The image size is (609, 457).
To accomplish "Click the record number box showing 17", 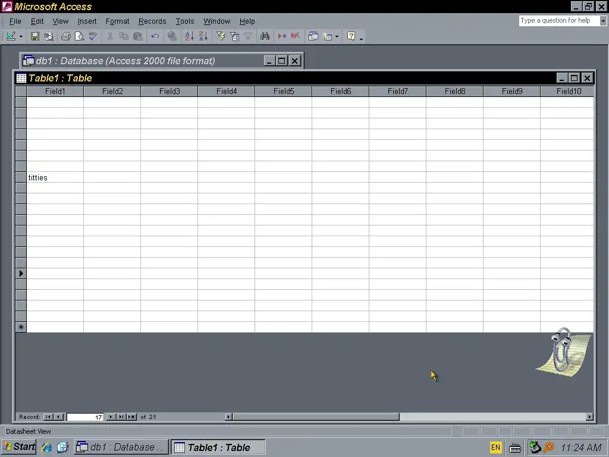I will click(85, 417).
